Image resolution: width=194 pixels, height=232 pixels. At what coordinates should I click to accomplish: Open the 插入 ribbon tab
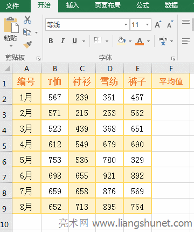[x=72, y=5]
